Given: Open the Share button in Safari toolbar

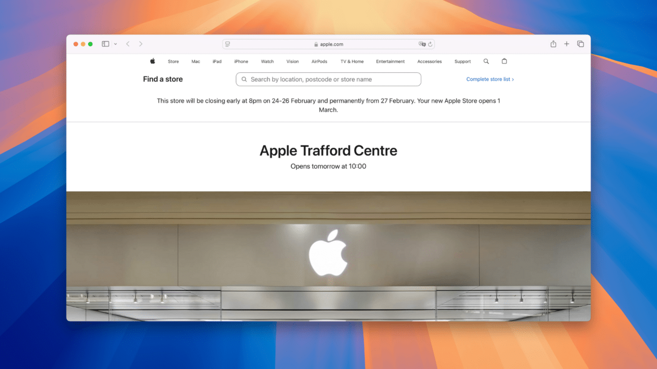Looking at the screenshot, I should 553,44.
